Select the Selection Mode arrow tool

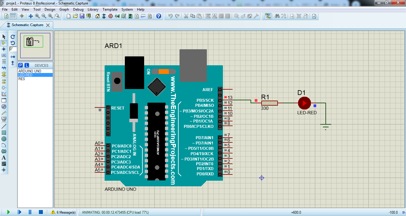point(4,36)
